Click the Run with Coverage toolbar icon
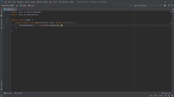This screenshot has height=97, width=174. point(157,5)
